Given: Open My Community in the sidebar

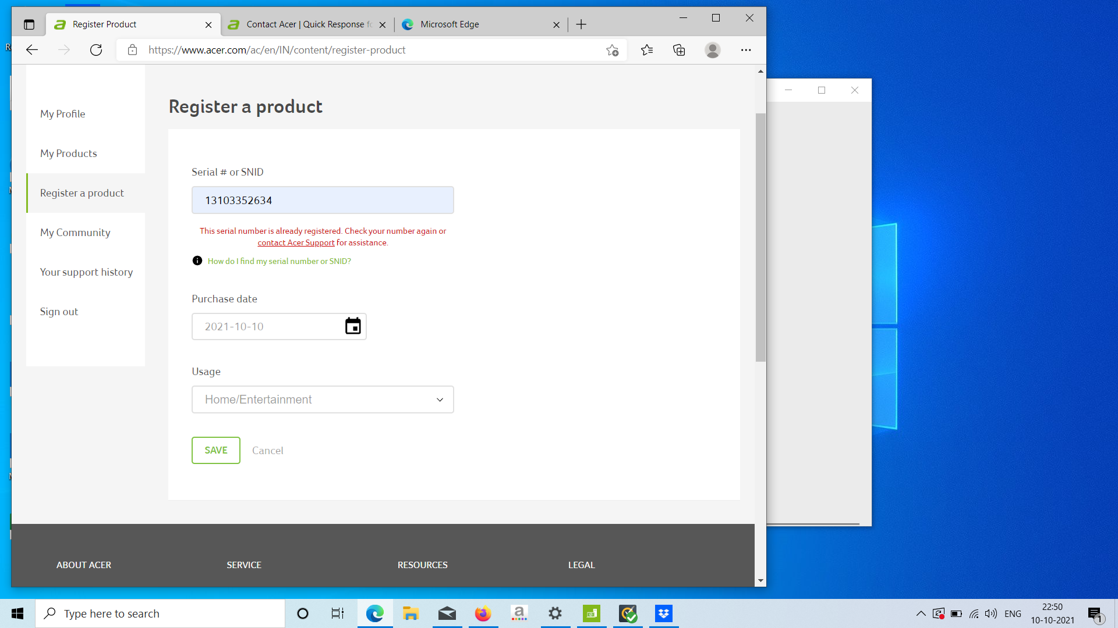Looking at the screenshot, I should 75,233.
